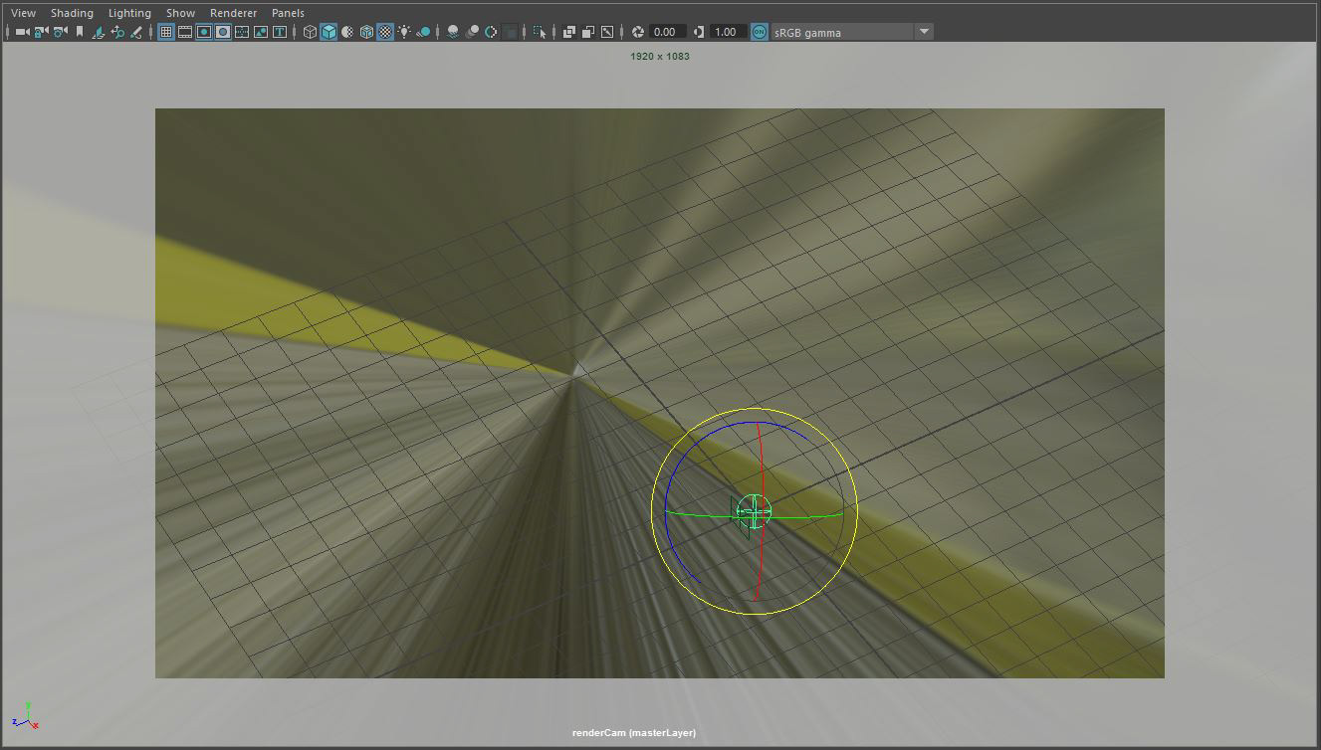This screenshot has height=750, width=1321.
Task: Open the Renderer menu
Action: coord(233,13)
